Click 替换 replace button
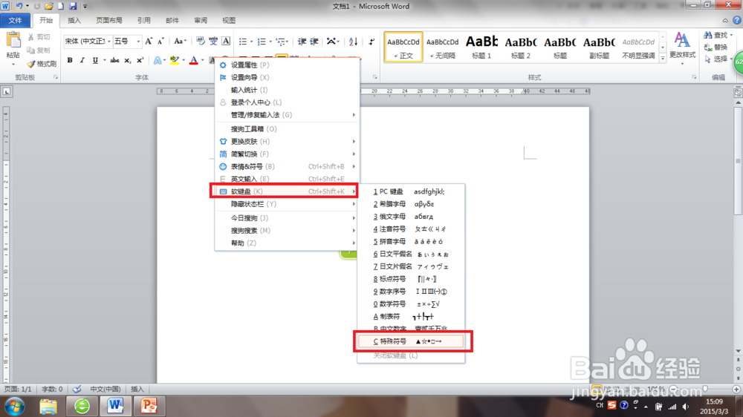This screenshot has height=417, width=743. click(716, 47)
